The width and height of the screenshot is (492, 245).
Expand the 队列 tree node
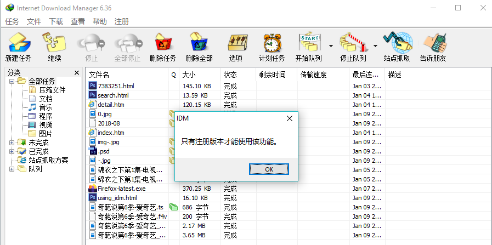pos(12,169)
